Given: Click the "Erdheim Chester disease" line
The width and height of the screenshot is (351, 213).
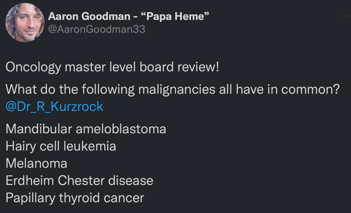Looking at the screenshot, I should click(x=79, y=181).
